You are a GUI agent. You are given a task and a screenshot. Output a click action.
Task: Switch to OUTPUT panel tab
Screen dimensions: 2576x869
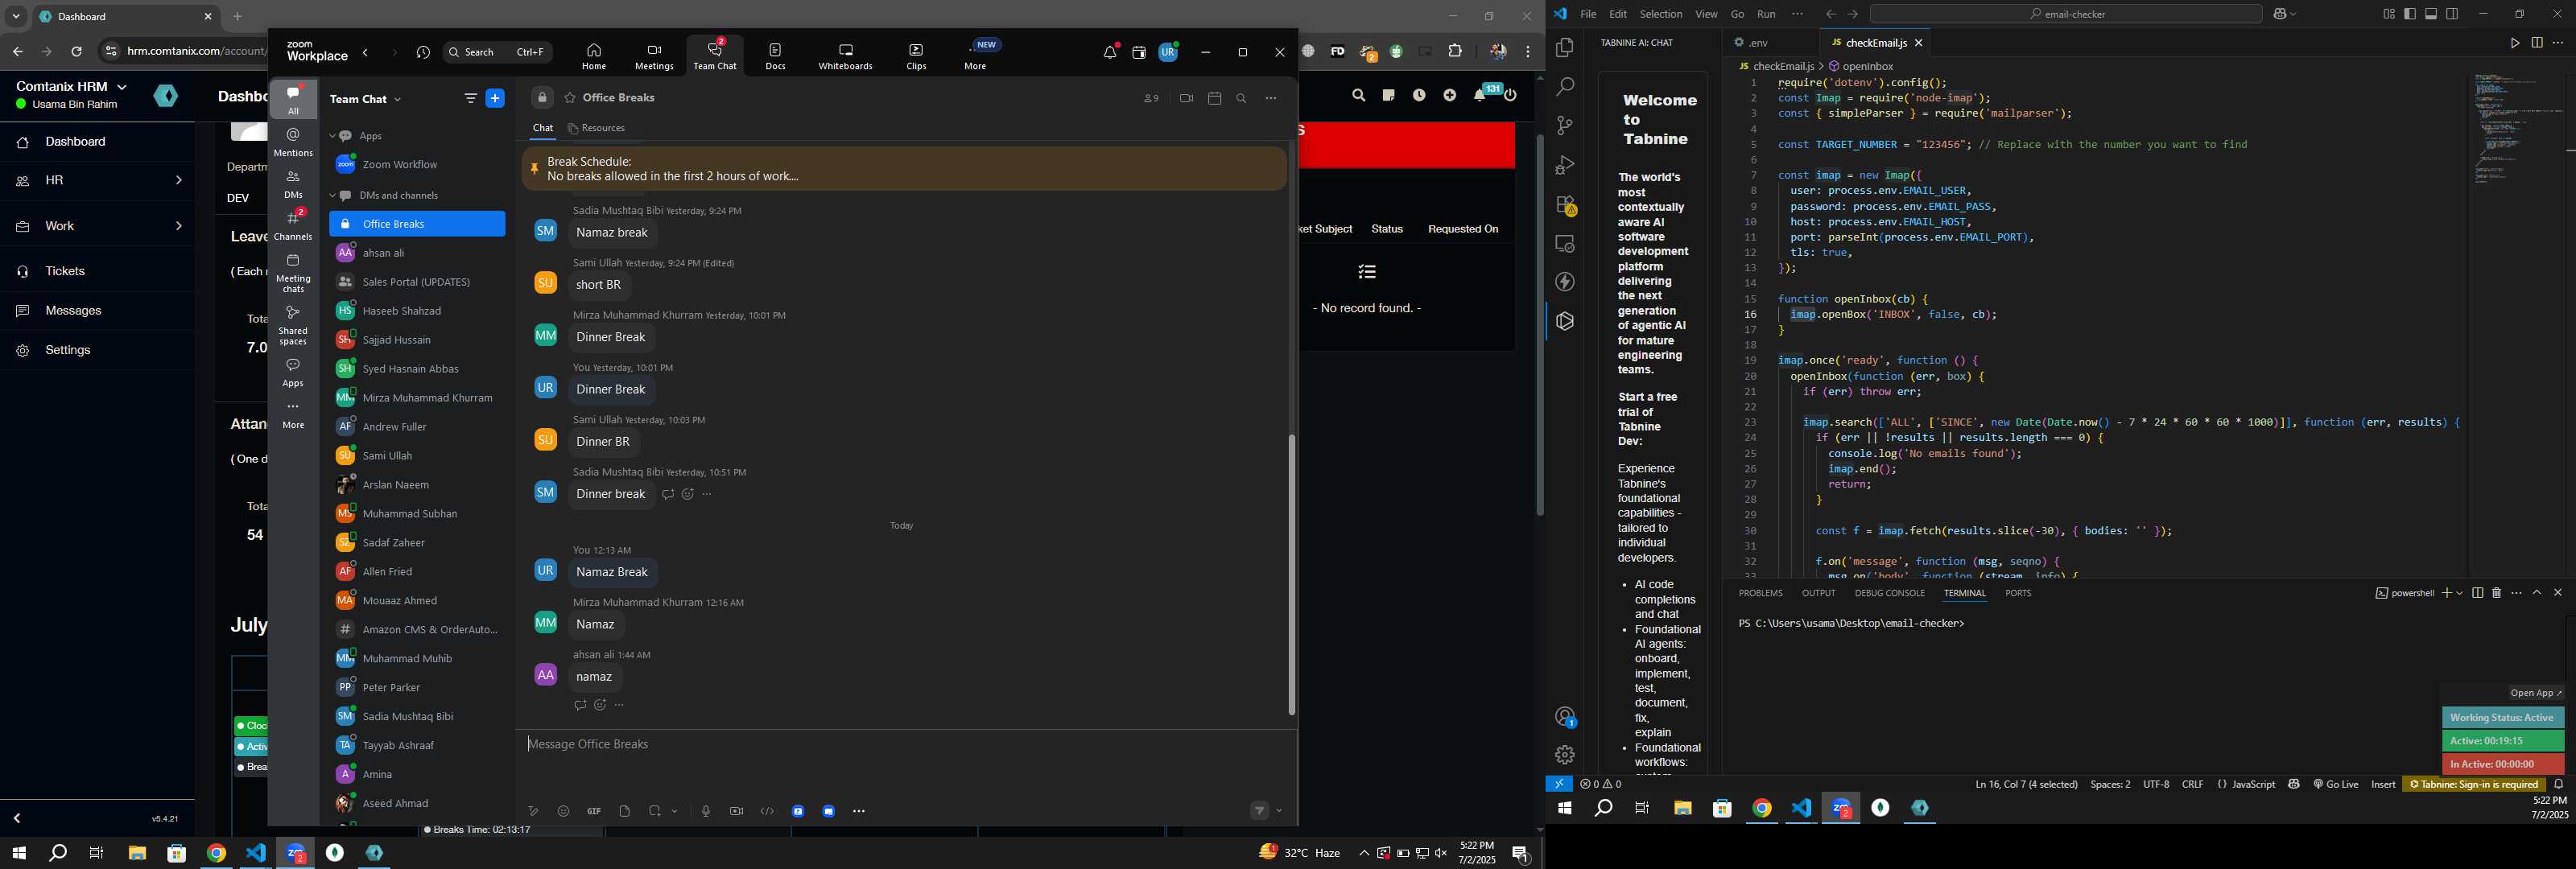point(1818,593)
